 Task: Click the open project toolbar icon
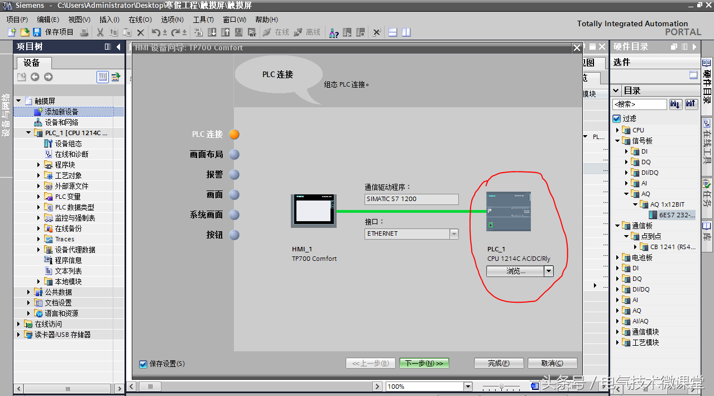click(x=25, y=32)
